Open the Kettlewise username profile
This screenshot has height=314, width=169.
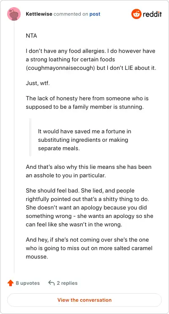click(39, 14)
